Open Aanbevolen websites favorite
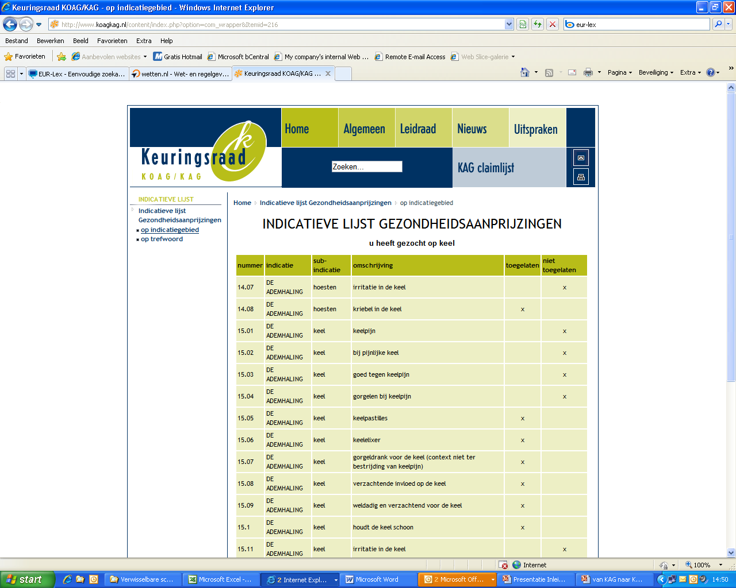This screenshot has height=588, width=736. [109, 57]
